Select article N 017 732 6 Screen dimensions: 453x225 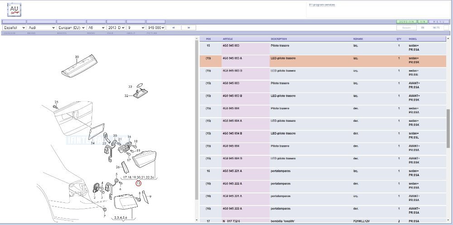231,221
